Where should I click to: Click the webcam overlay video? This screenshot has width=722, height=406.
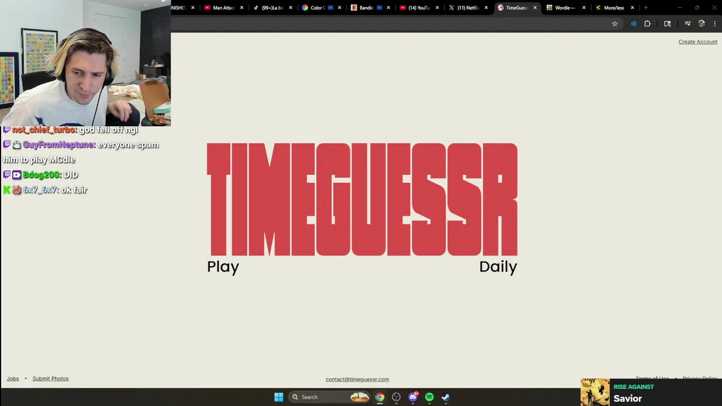pyautogui.click(x=85, y=63)
